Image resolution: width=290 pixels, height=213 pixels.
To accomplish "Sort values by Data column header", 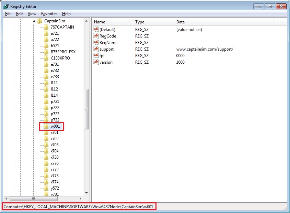I will click(224, 22).
